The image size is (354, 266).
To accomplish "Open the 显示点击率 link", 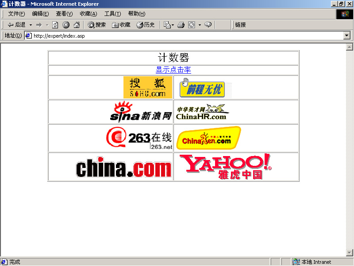I will tap(173, 70).
